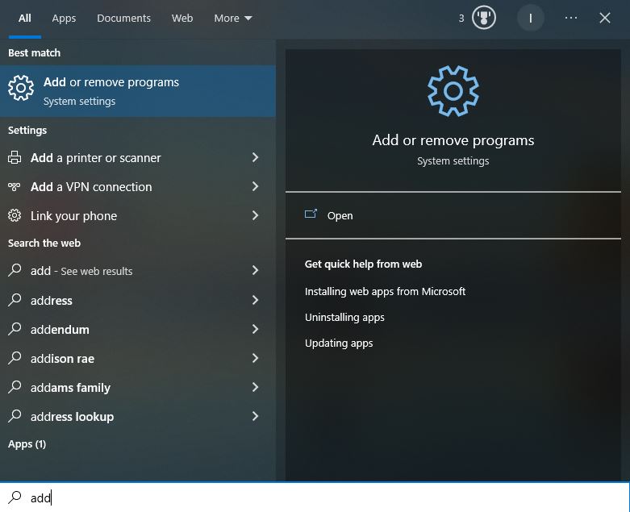
Task: Expand the 'add - See web results' chevron
Action: (255, 270)
